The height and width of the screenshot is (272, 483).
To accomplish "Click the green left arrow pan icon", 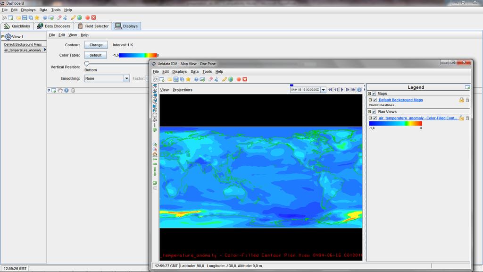I will tap(155, 159).
